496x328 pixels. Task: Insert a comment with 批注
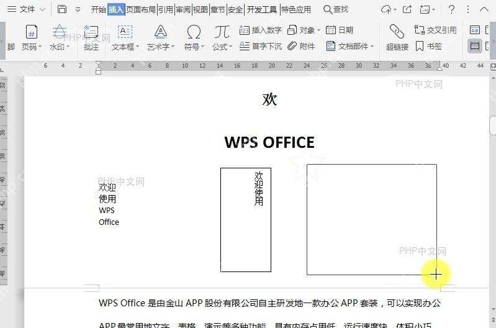pos(91,38)
